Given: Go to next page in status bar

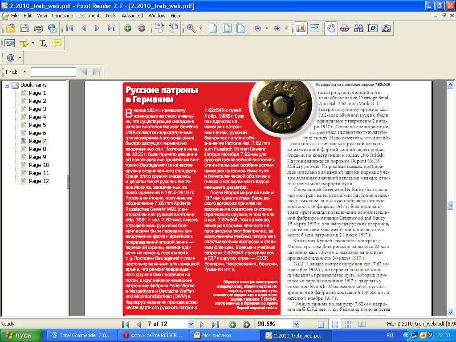Looking at the screenshot, I should coord(202,324).
